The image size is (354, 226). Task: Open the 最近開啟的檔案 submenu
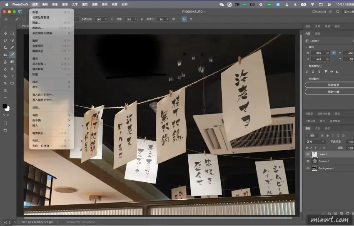(x=51, y=33)
